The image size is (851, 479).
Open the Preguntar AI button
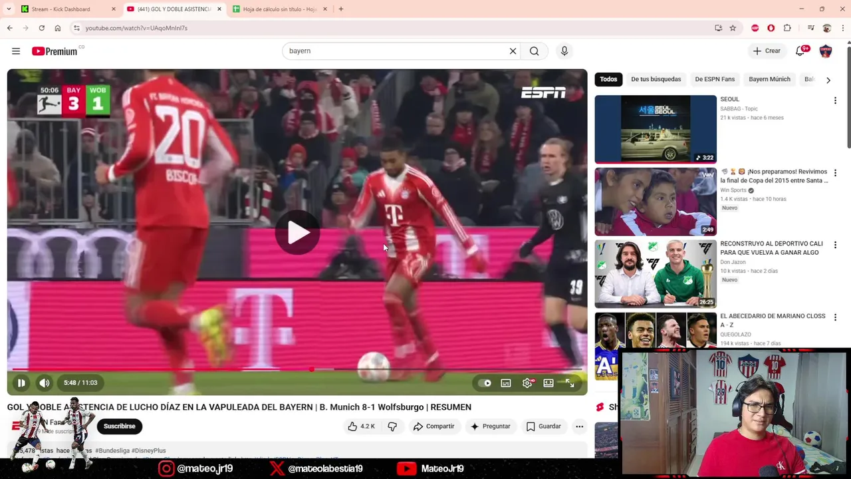(x=490, y=426)
